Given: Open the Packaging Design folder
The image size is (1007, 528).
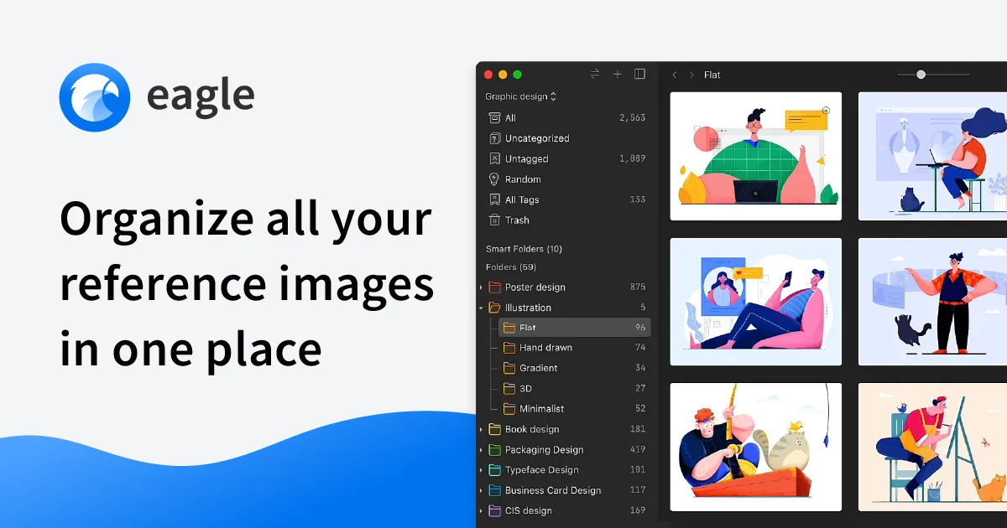Looking at the screenshot, I should (x=544, y=450).
